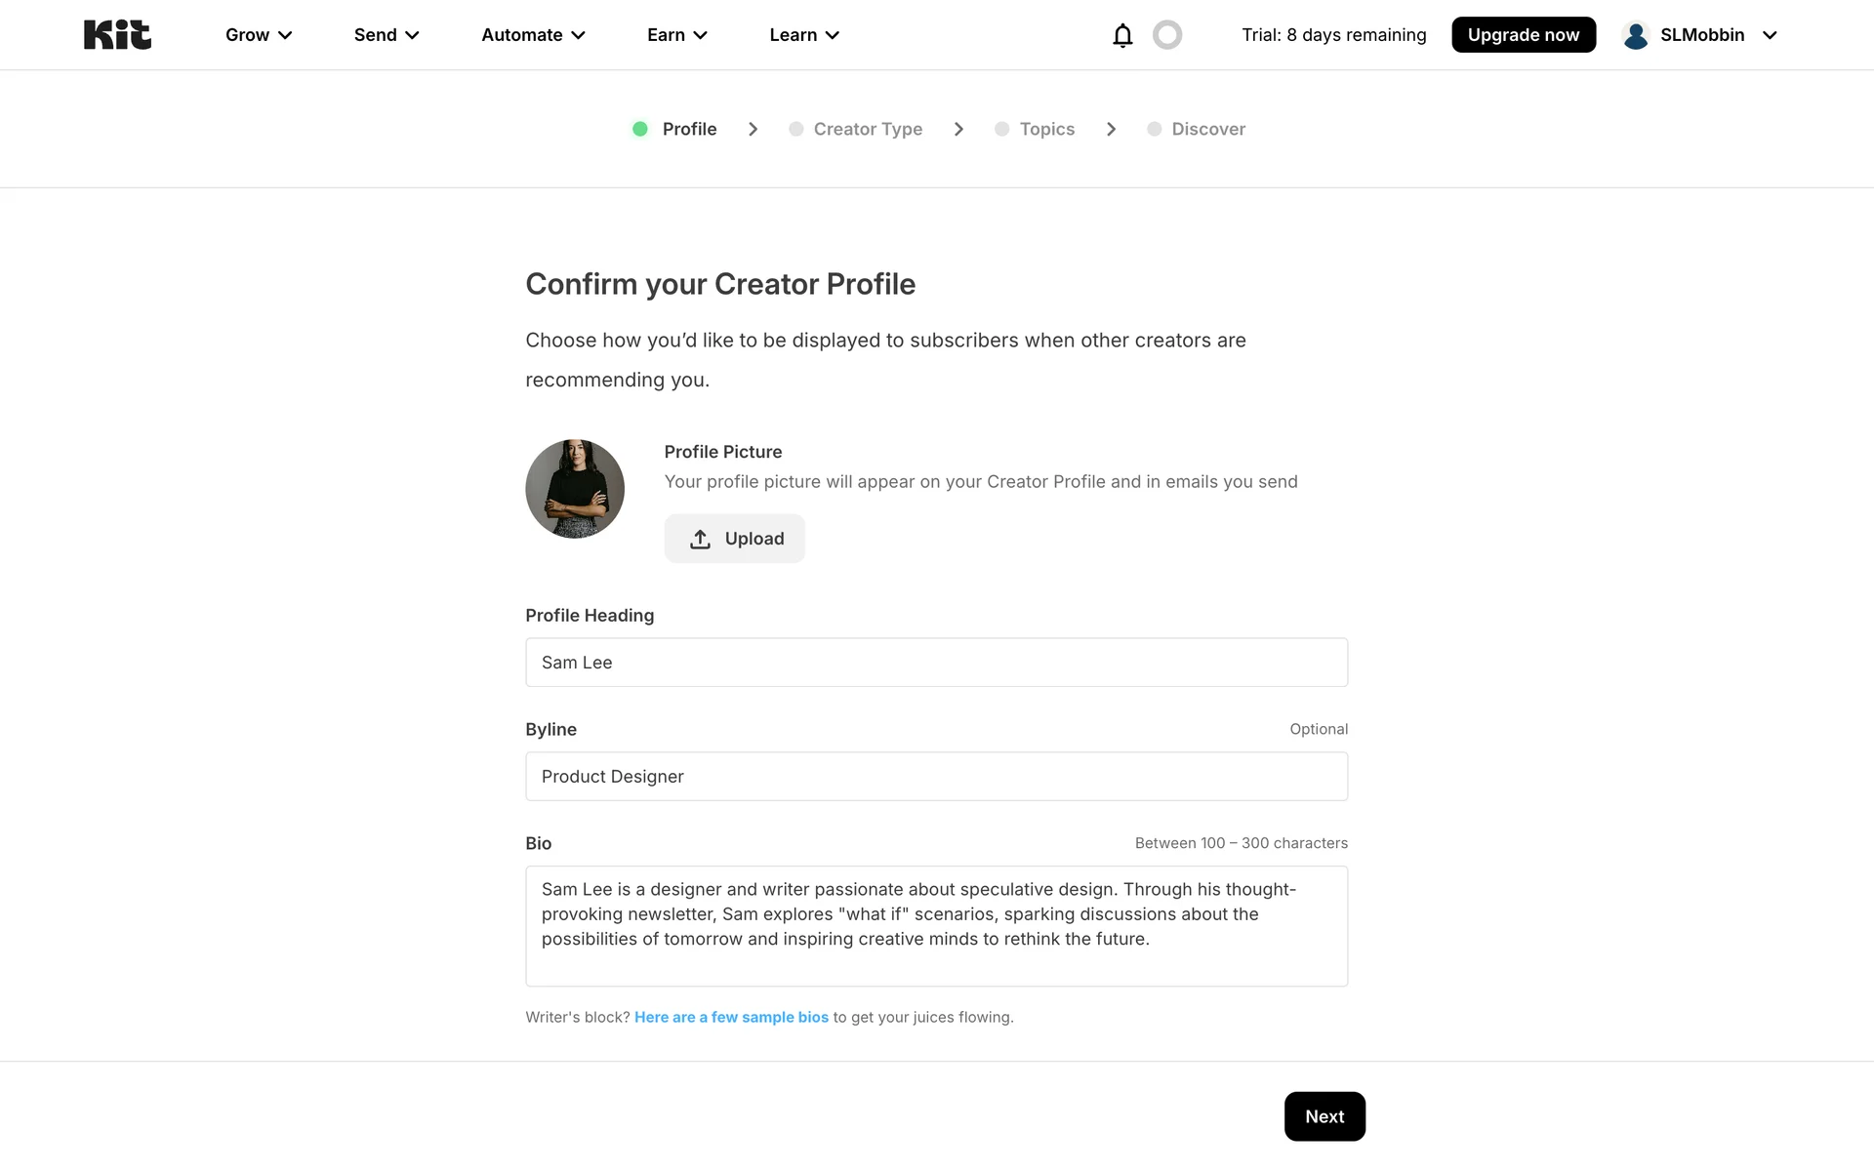Go to the Creator Type step
The width and height of the screenshot is (1874, 1171).
[867, 129]
